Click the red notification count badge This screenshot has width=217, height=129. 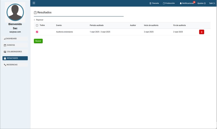click(x=194, y=2)
